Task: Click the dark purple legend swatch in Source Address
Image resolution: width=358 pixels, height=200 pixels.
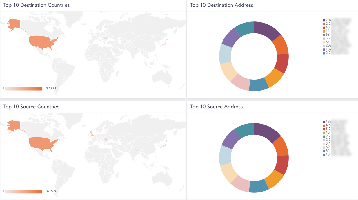Action: pos(324,122)
